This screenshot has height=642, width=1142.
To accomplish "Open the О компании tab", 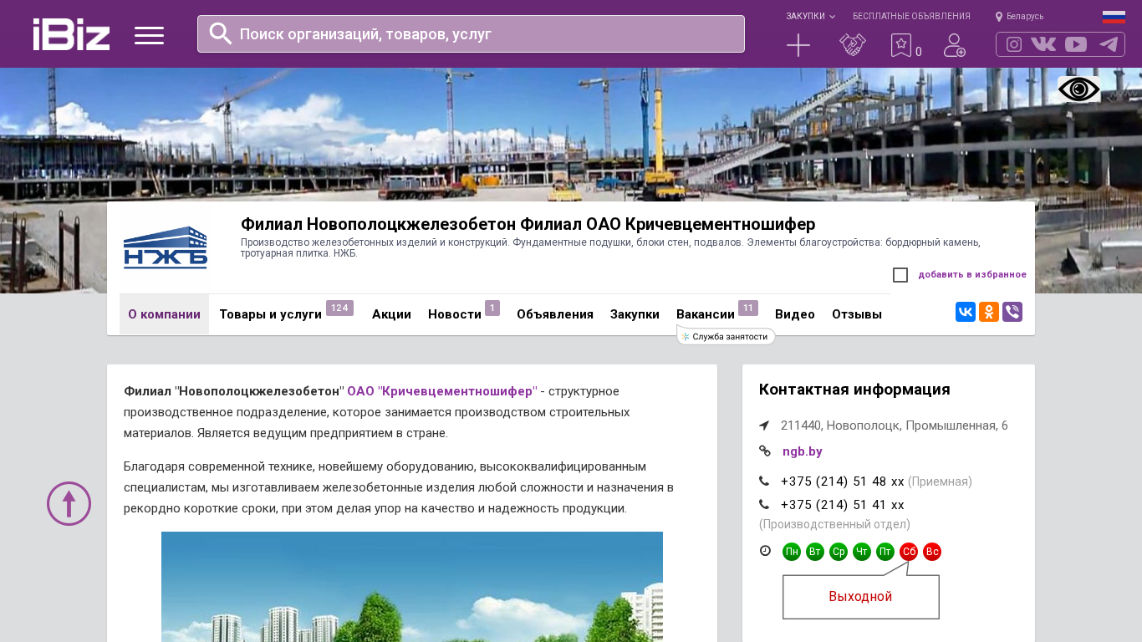I will tap(164, 314).
